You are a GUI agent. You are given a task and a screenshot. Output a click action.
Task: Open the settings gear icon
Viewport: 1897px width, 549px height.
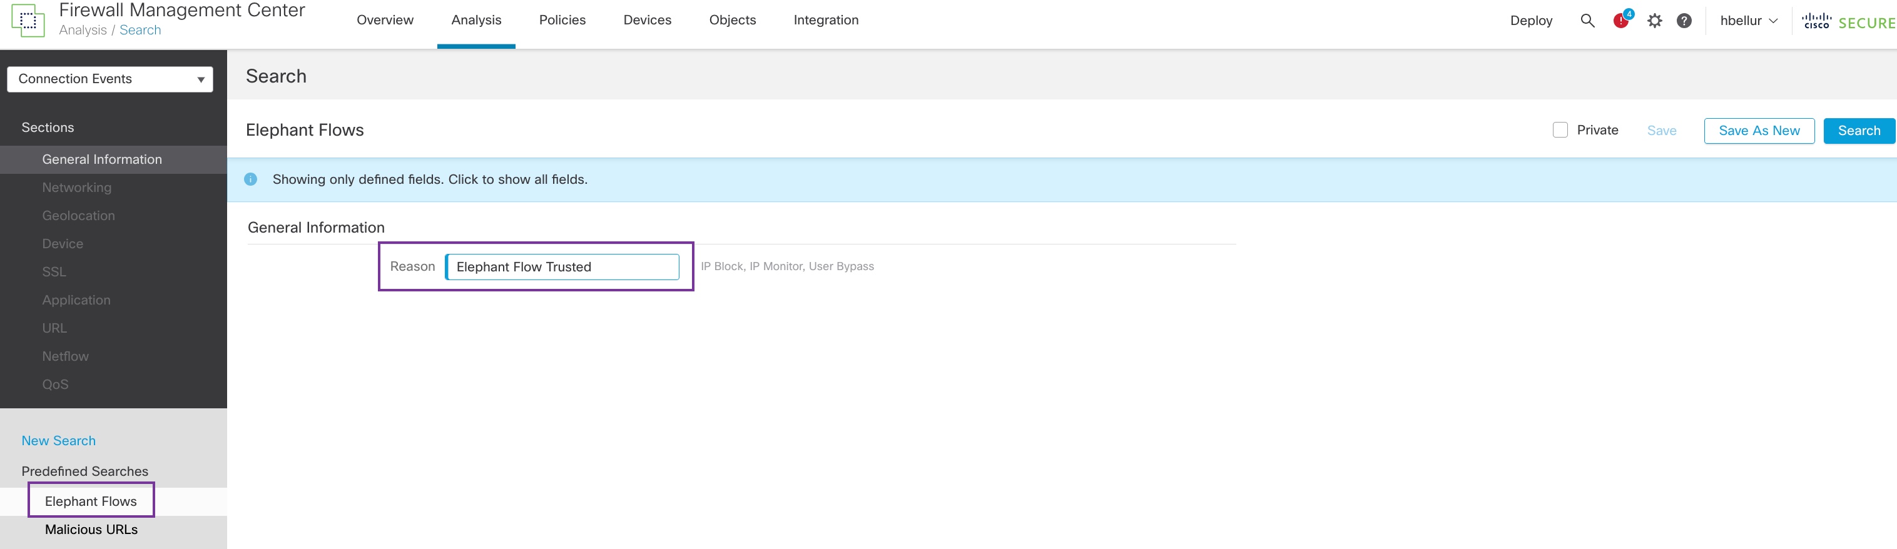[x=1654, y=21]
